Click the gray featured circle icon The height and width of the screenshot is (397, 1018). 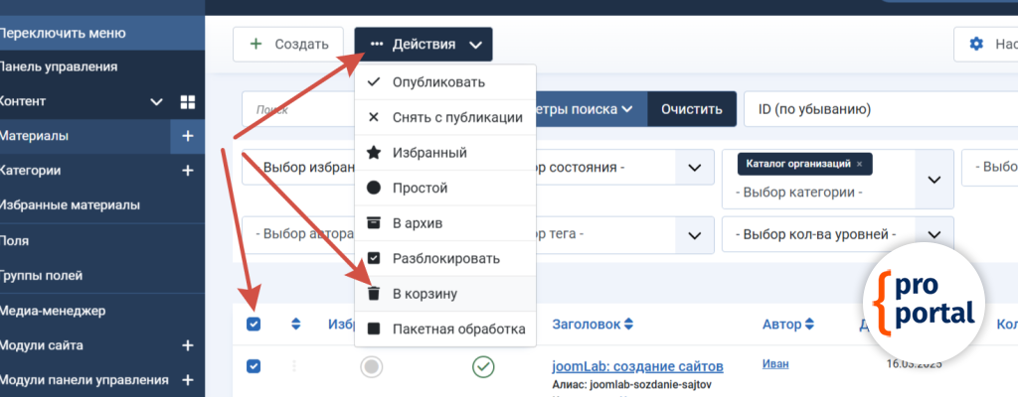[372, 366]
